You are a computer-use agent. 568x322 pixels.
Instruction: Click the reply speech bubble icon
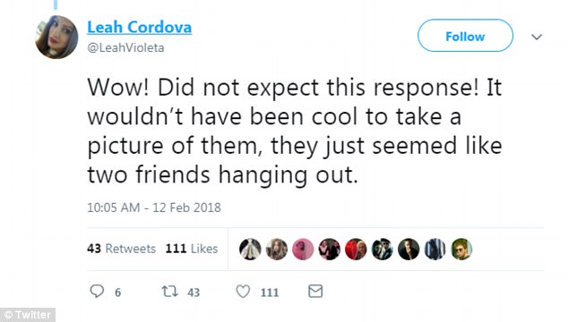pyautogui.click(x=97, y=291)
